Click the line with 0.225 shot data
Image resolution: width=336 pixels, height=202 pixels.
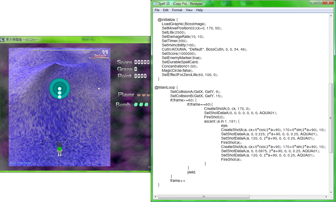[x=269, y=134]
